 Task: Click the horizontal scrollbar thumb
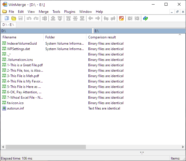(46, 147)
